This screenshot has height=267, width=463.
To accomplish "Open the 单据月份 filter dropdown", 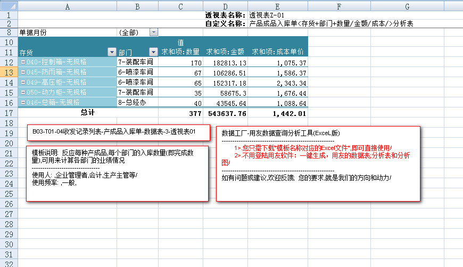I will click(x=154, y=32).
